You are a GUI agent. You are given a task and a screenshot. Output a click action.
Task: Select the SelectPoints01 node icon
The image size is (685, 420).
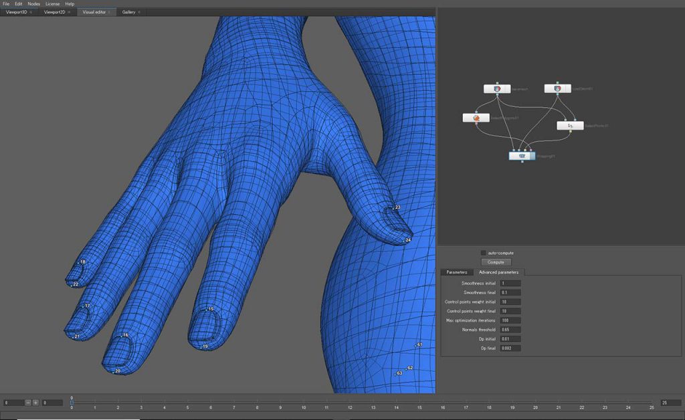point(570,125)
